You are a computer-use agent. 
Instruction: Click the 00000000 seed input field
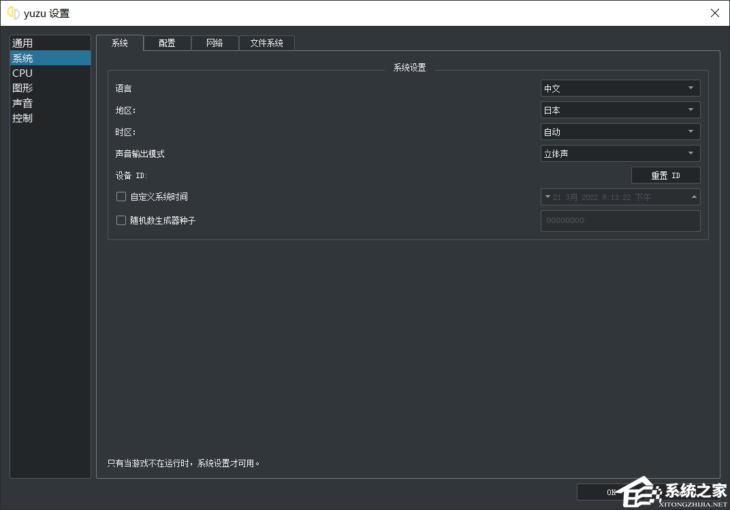620,220
